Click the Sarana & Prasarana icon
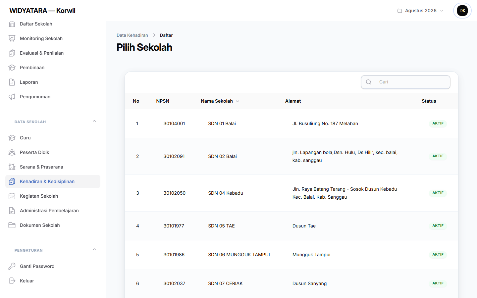Viewport: 477px width, 298px height. (x=12, y=167)
